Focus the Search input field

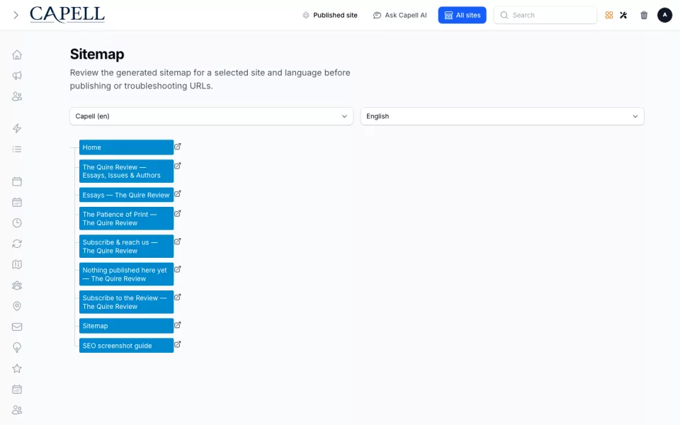(x=545, y=15)
